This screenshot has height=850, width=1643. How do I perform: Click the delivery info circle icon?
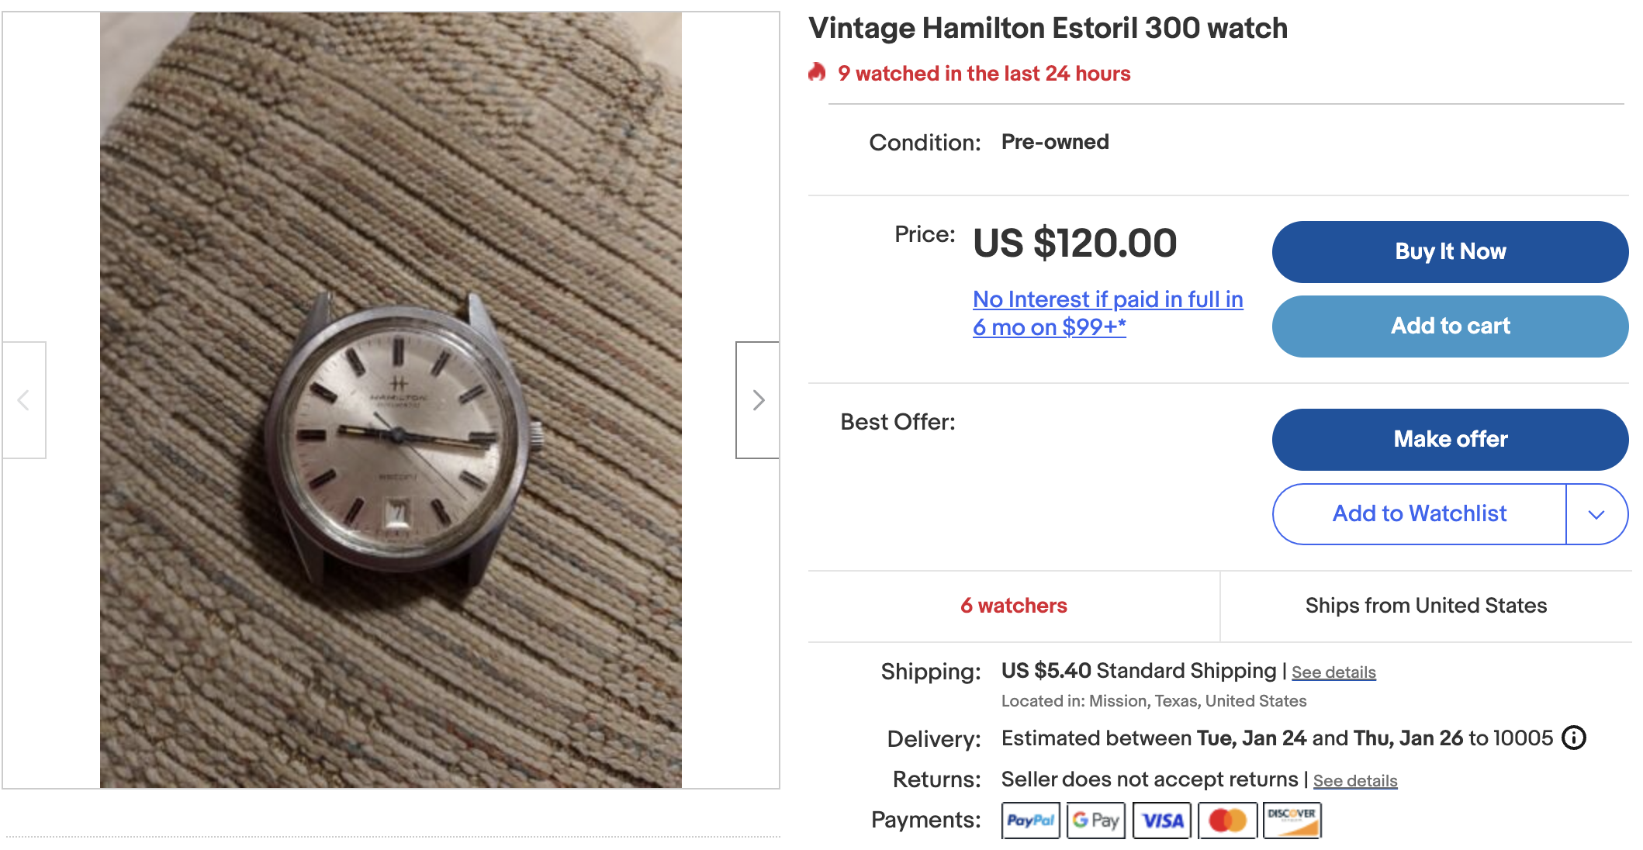[1573, 738]
